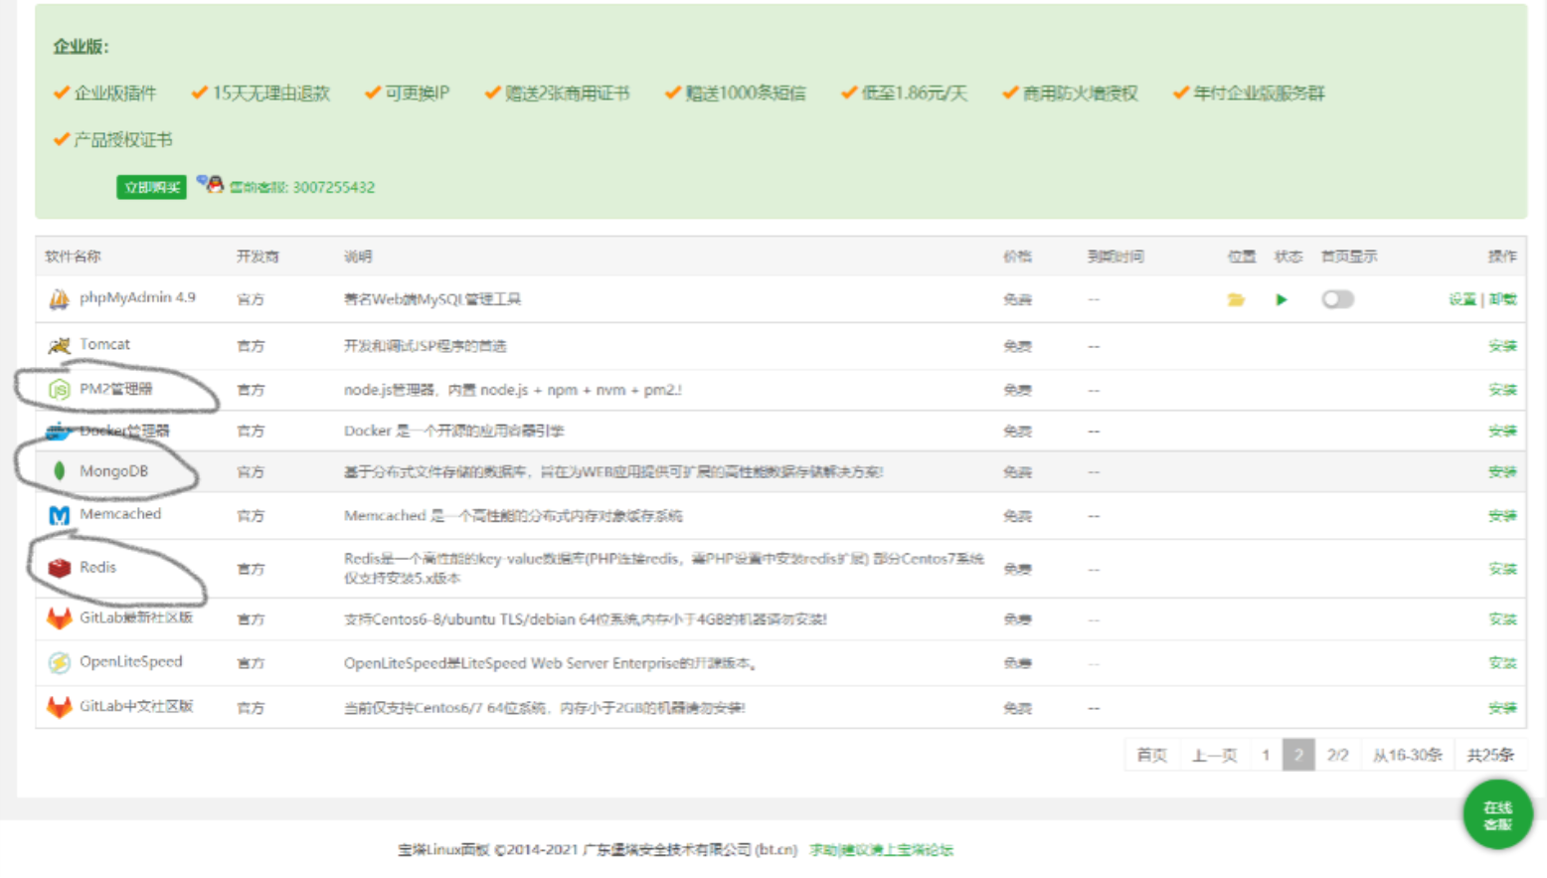This screenshot has width=1547, height=878.
Task: Click the Memcached software name
Action: point(120,514)
